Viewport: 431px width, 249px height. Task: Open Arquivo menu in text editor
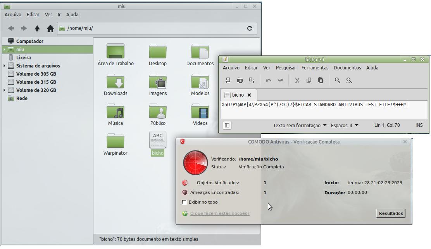coord(231,68)
